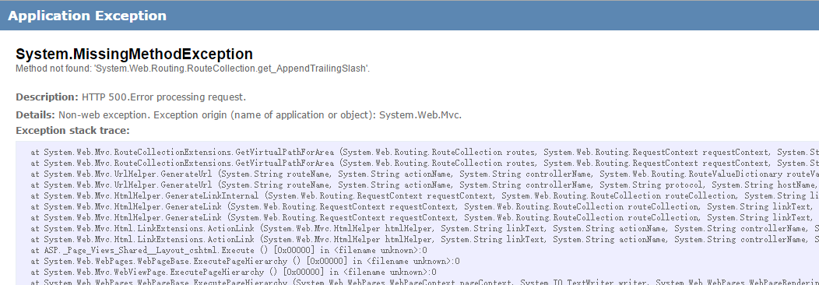The height and width of the screenshot is (285, 819).
Task: Click the WebViewPage.ExecutePageHierarchy stack line
Action: [234, 272]
